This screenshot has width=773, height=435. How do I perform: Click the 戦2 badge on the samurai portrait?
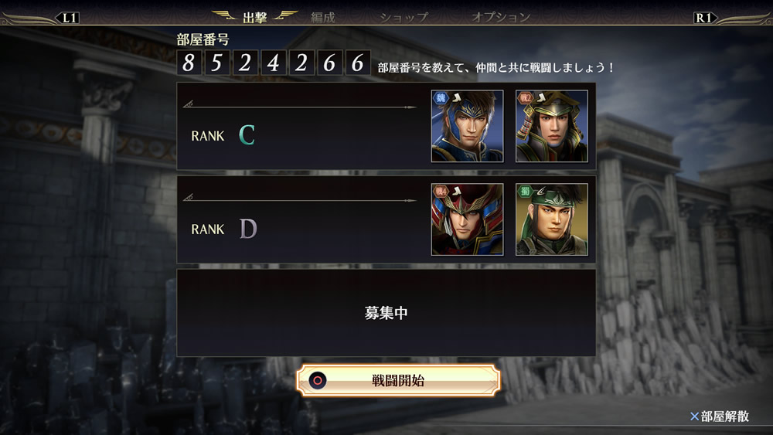click(x=525, y=97)
